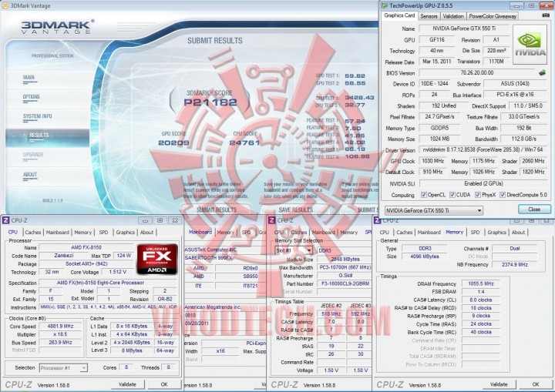This screenshot has height=392, width=555.
Task: Click OK in the CPU-Z DRAM timings window
Action: 536,384
